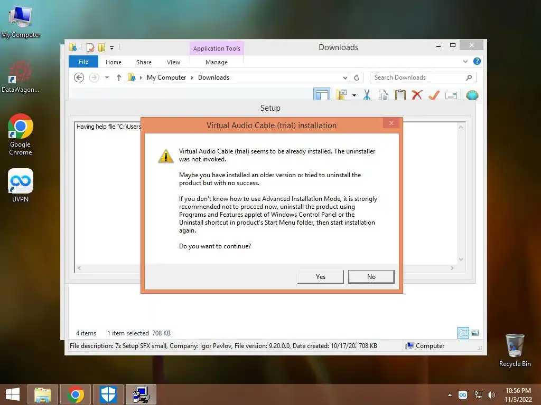The height and width of the screenshot is (405, 541).
Task: Open the Manage ribbon tab
Action: pos(216,62)
